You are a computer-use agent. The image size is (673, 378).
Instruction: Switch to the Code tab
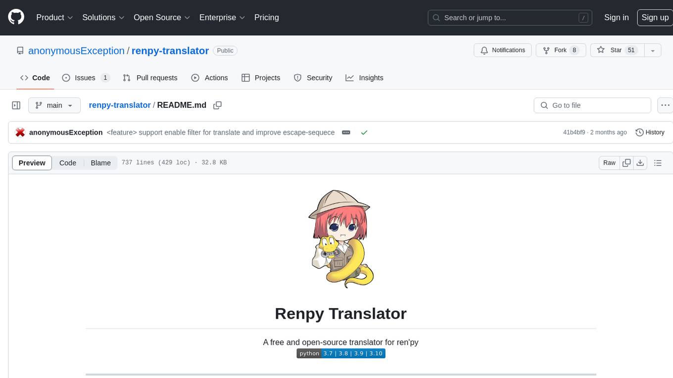point(35,78)
